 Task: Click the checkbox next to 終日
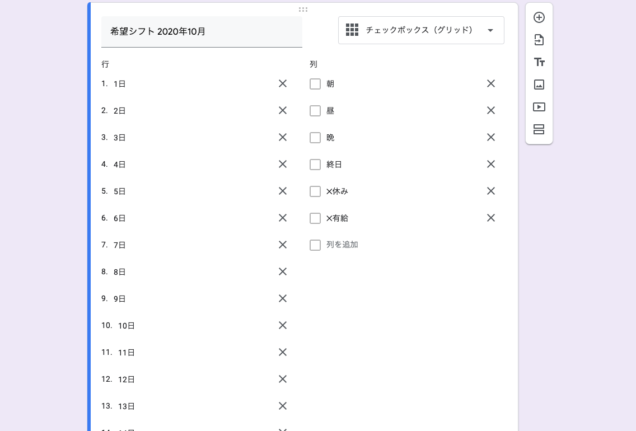point(315,164)
